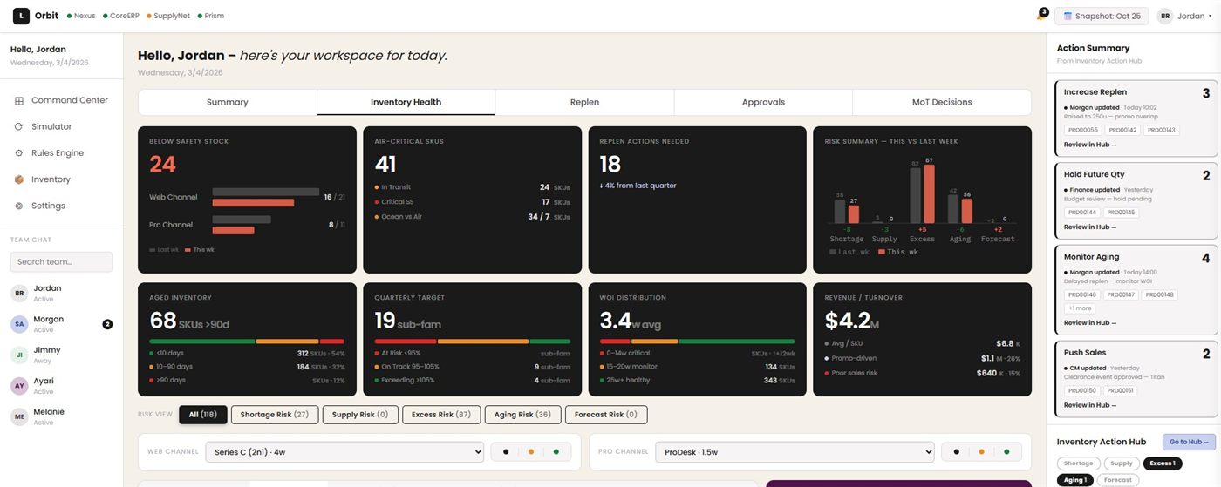Click the Settings cog icon
This screenshot has width=1221, height=487.
[x=19, y=206]
